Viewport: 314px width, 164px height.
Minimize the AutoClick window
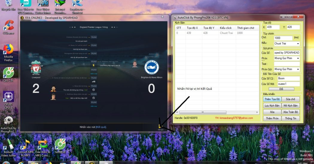click(x=283, y=17)
